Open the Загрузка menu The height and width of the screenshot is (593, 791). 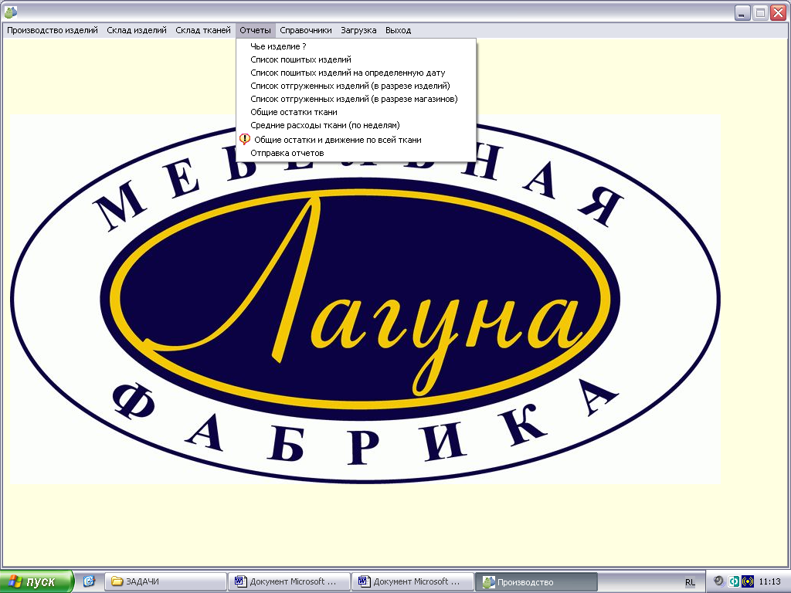358,30
